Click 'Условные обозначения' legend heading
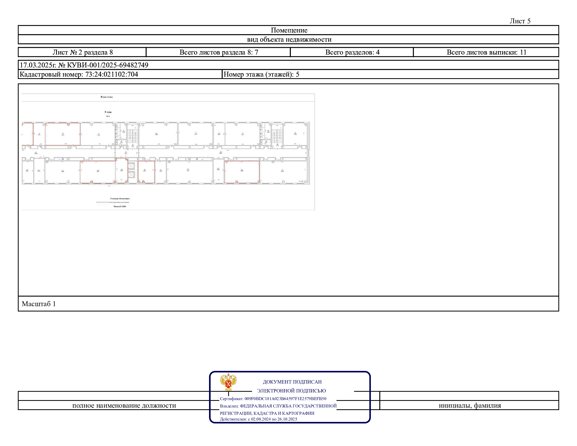The image size is (577, 446). [x=120, y=198]
